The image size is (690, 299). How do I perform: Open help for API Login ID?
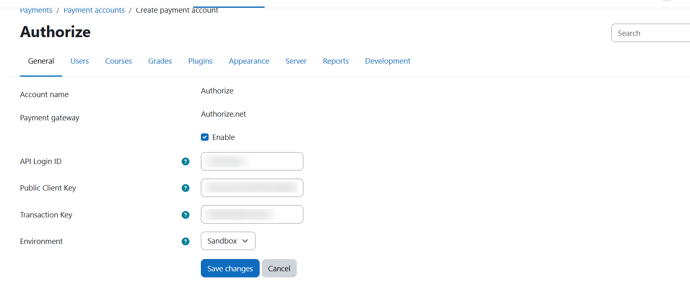pos(185,162)
